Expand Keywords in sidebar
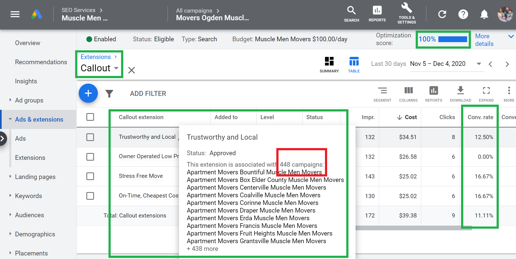The image size is (516, 259). coord(10,196)
